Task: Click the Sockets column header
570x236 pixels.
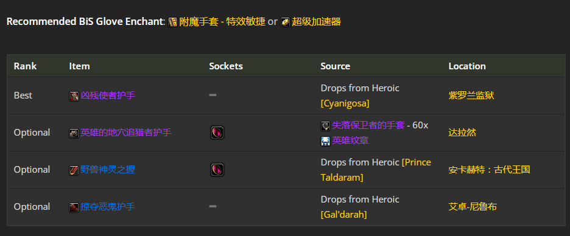Action: point(226,66)
